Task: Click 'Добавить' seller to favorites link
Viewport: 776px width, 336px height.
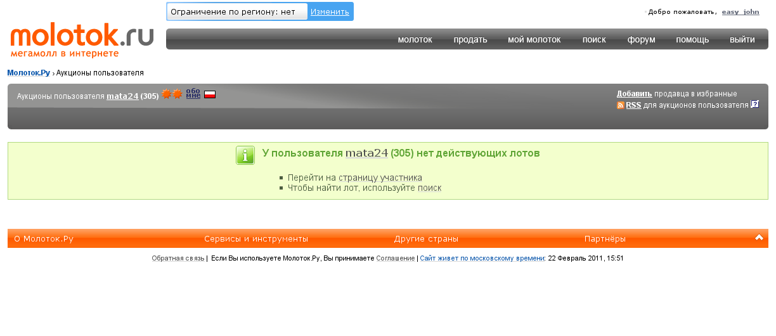Action: pyautogui.click(x=634, y=94)
